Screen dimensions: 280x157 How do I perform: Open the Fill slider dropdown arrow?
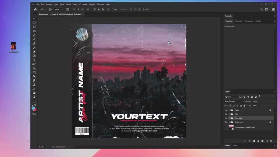(x=259, y=106)
